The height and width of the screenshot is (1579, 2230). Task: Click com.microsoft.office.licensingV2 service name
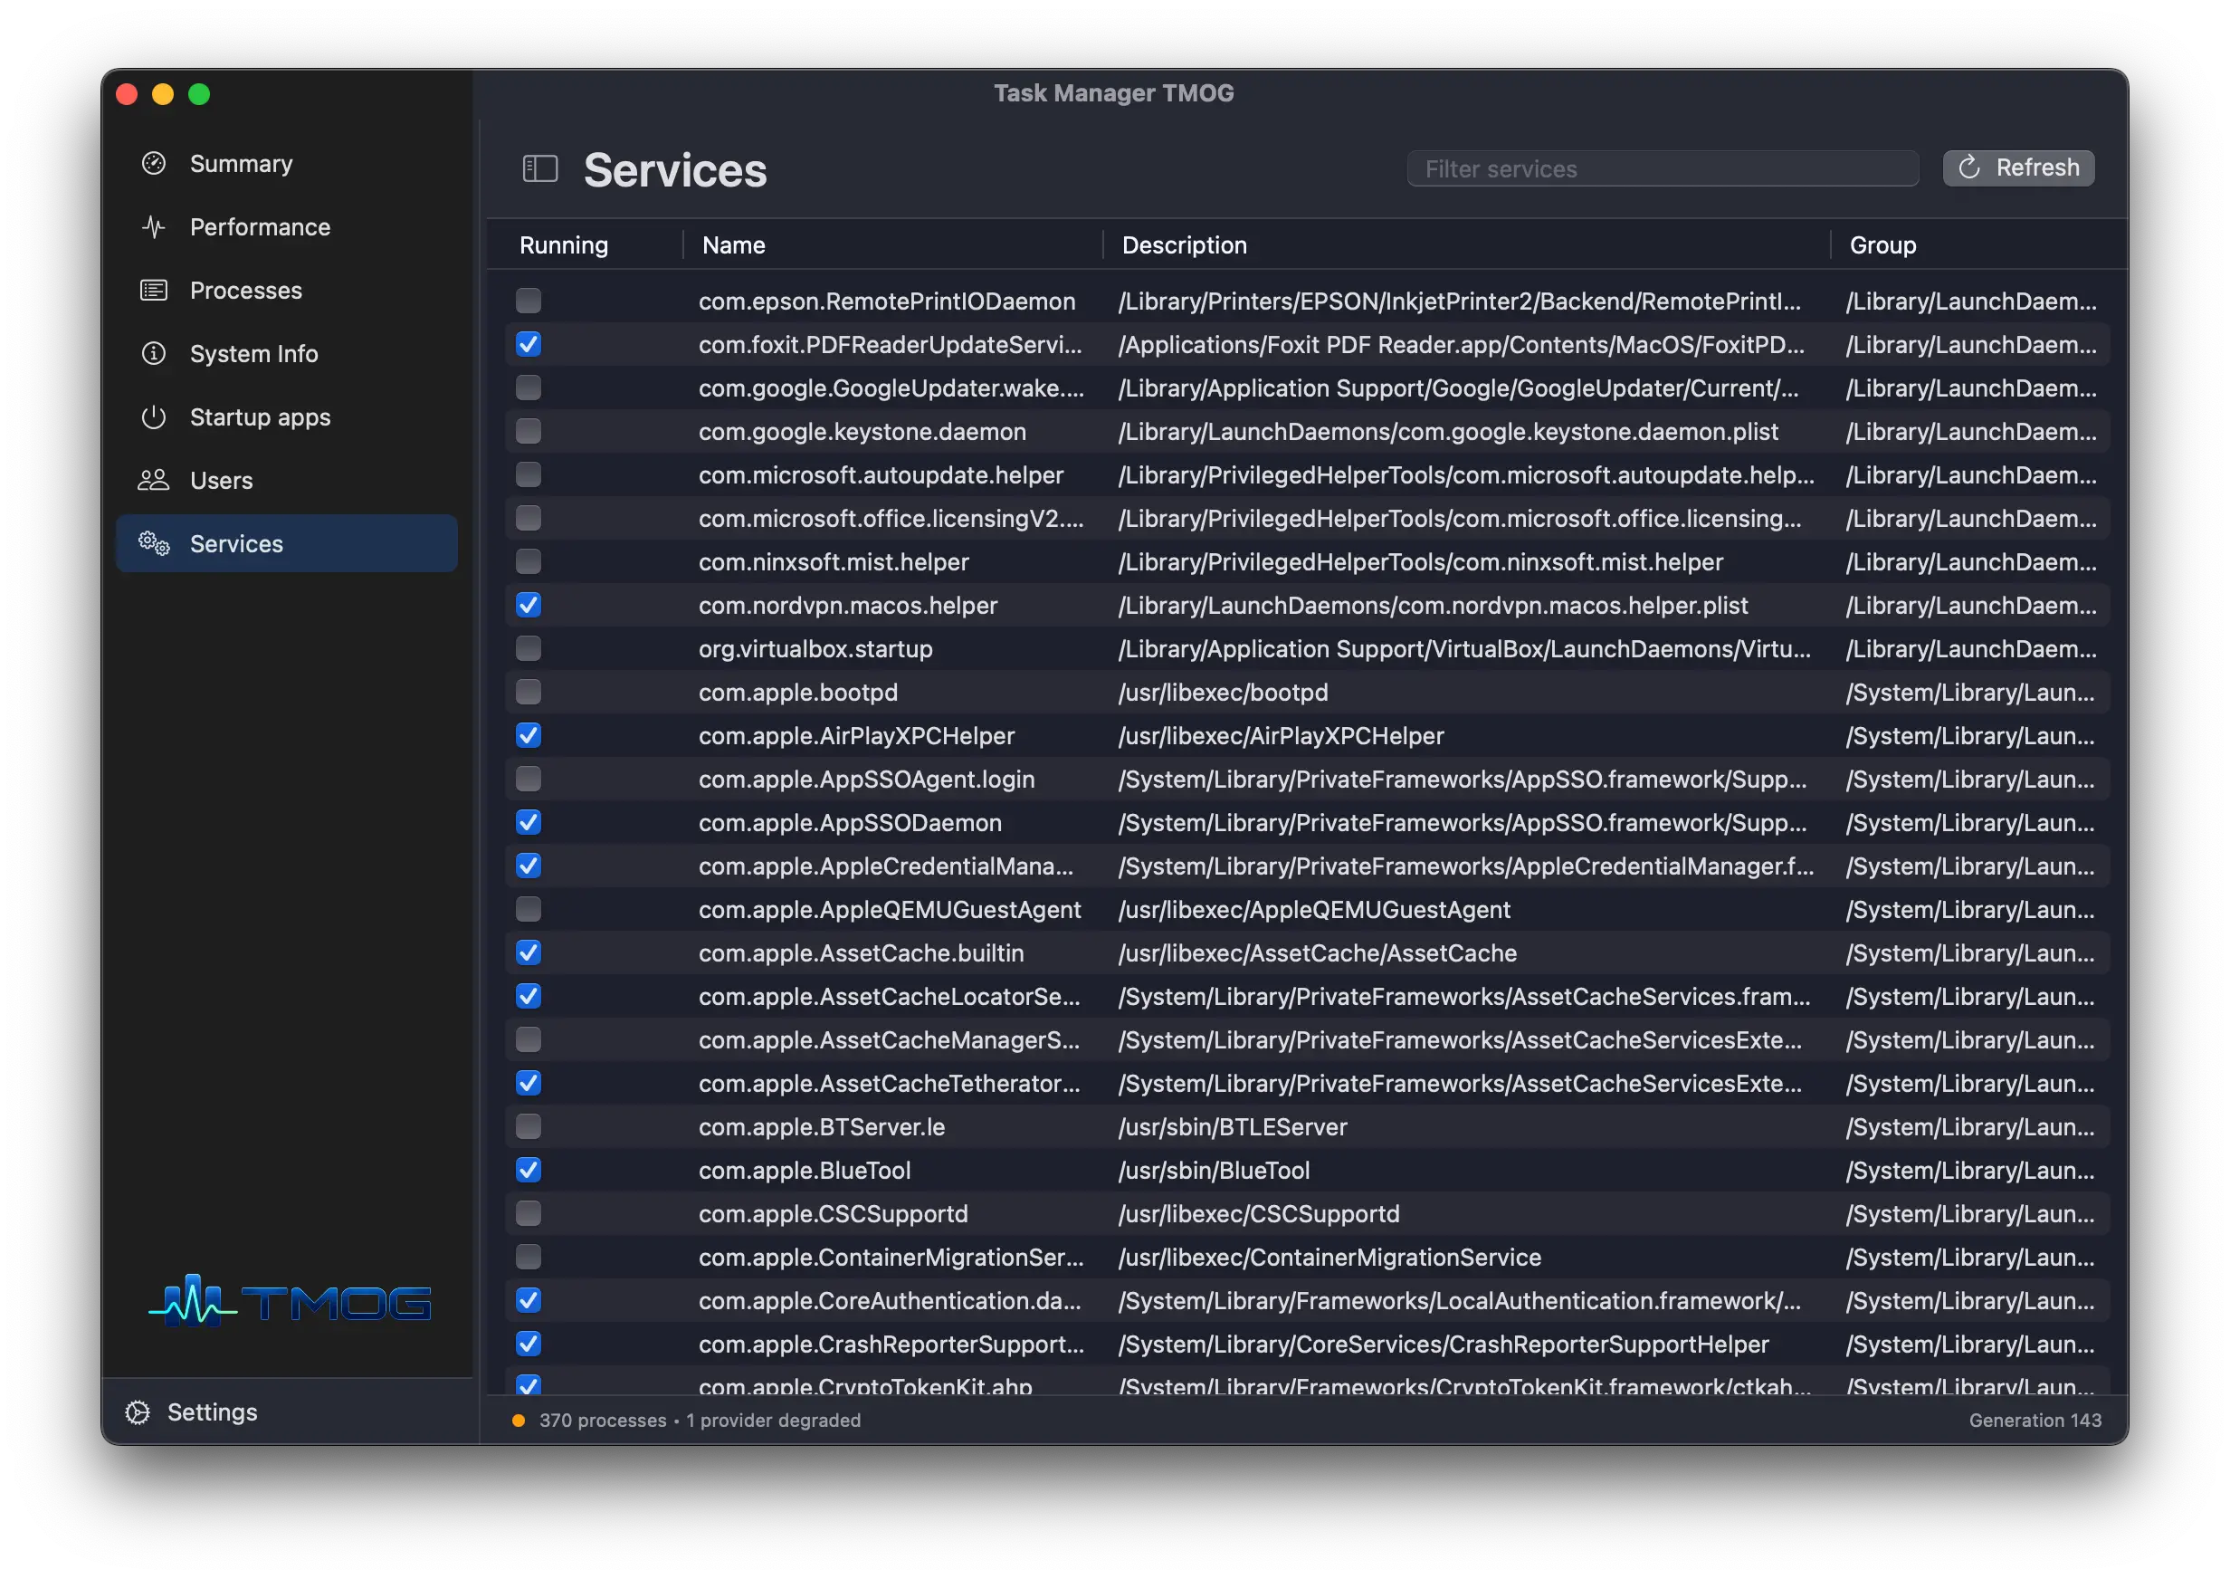(891, 518)
